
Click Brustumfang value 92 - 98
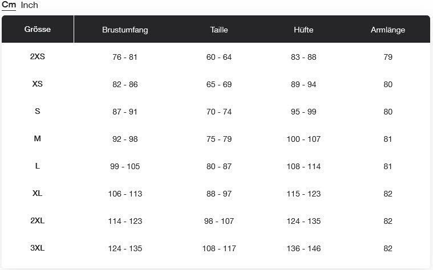tap(125, 139)
